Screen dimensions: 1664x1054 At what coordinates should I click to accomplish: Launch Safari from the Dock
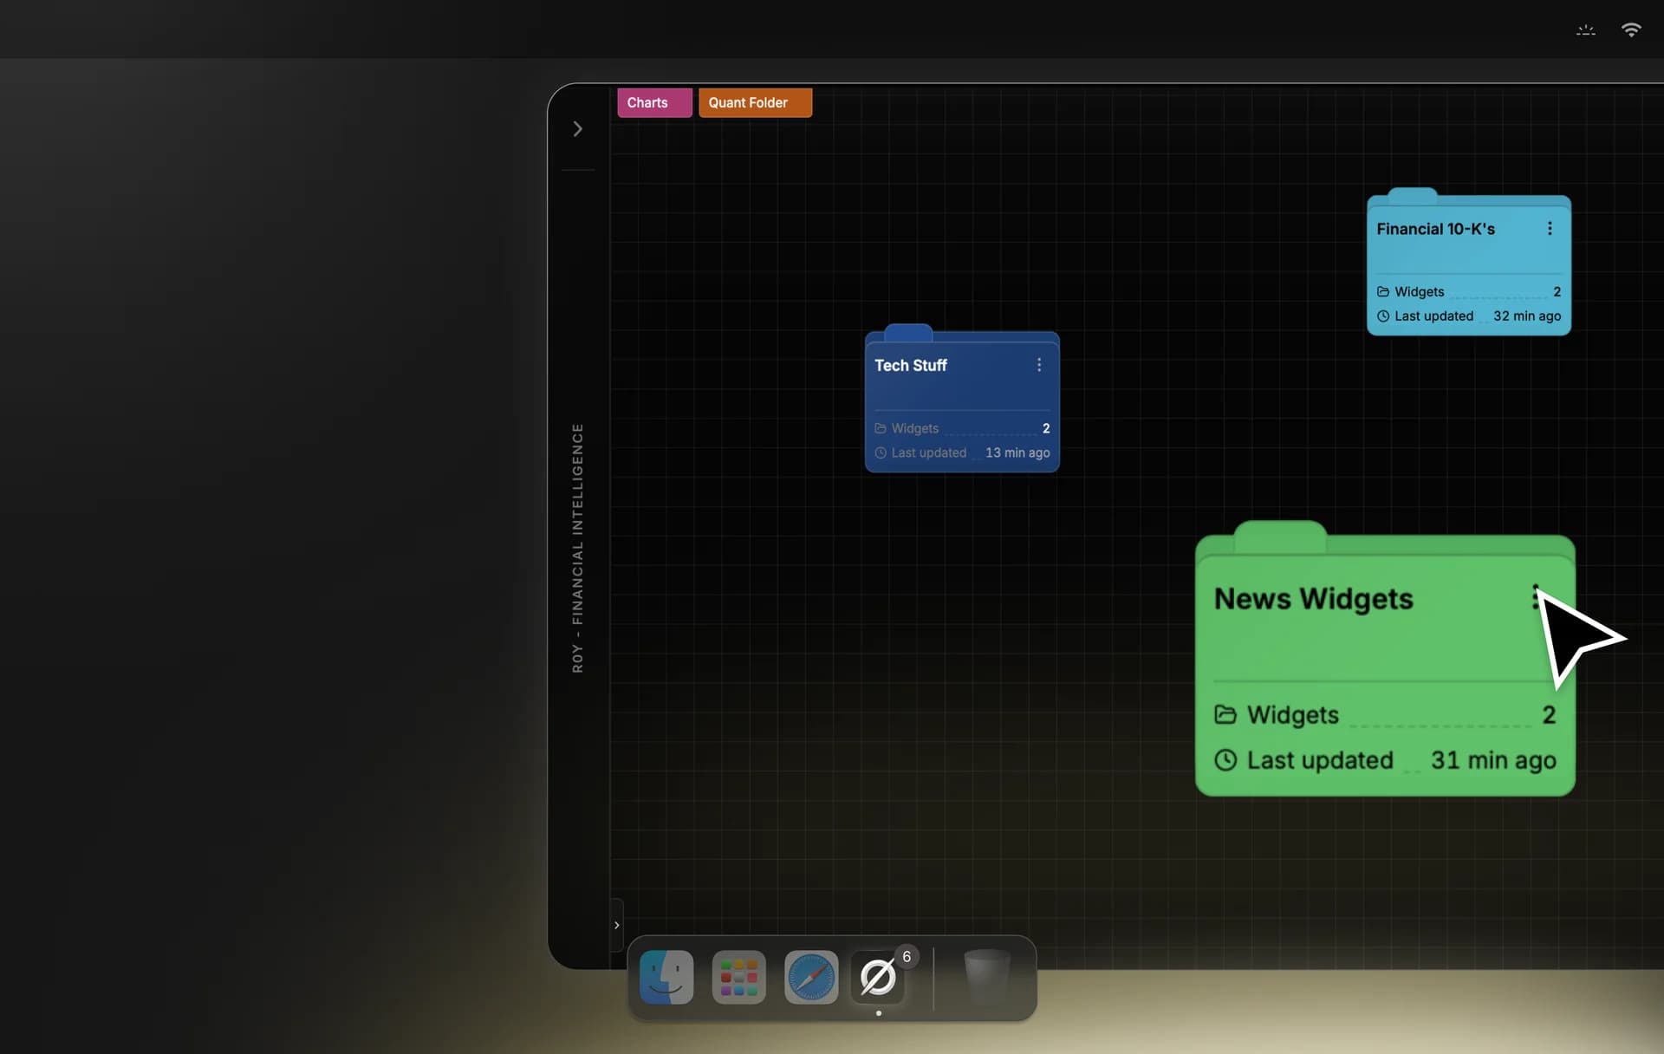point(811,977)
